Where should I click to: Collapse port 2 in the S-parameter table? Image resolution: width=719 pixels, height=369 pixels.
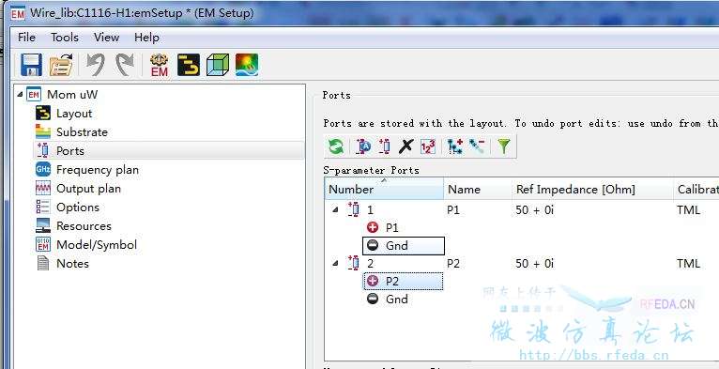pyautogui.click(x=335, y=264)
